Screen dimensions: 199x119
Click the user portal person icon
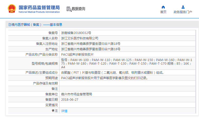(x=183, y=7)
